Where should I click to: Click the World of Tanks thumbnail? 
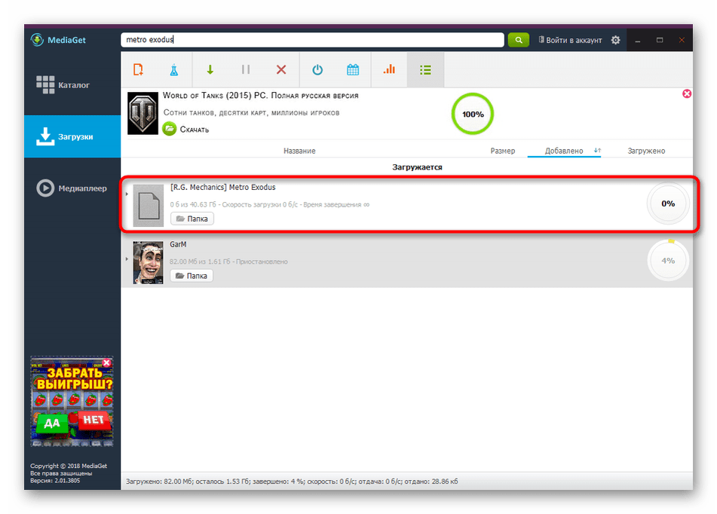click(142, 113)
